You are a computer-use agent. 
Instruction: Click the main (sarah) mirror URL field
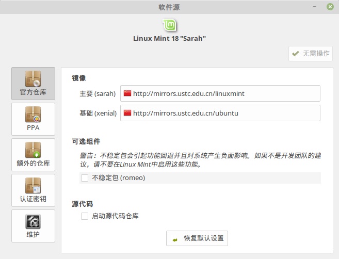[220, 93]
